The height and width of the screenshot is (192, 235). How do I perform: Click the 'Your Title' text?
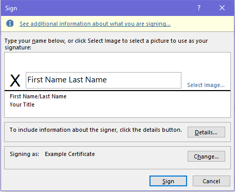[22, 104]
